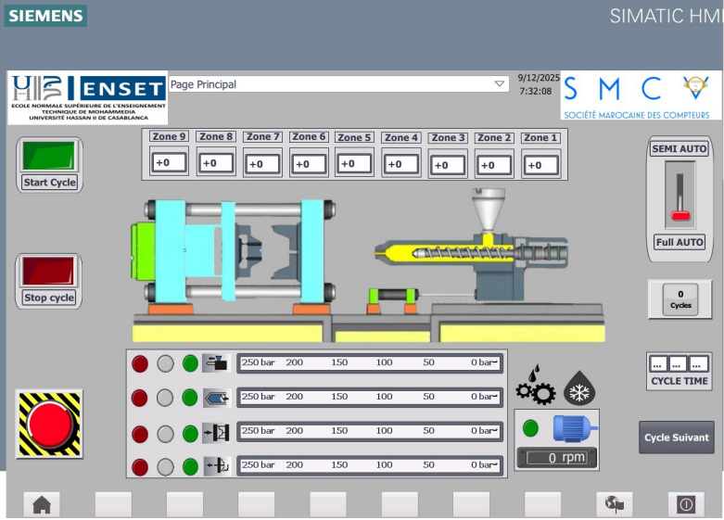Click the ejector icon in fourth pressure row
Viewport: 724px width, 520px height.
tap(217, 466)
